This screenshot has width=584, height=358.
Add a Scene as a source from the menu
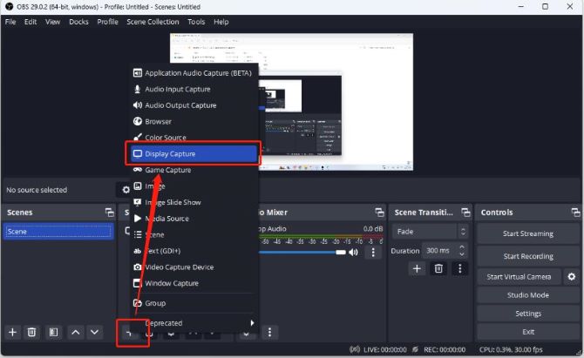point(193,234)
